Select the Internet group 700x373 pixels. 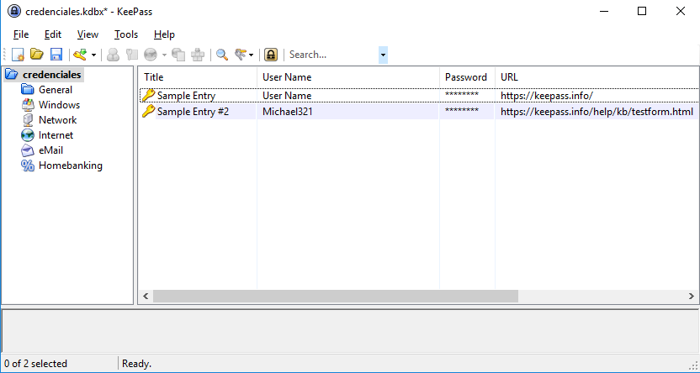56,135
